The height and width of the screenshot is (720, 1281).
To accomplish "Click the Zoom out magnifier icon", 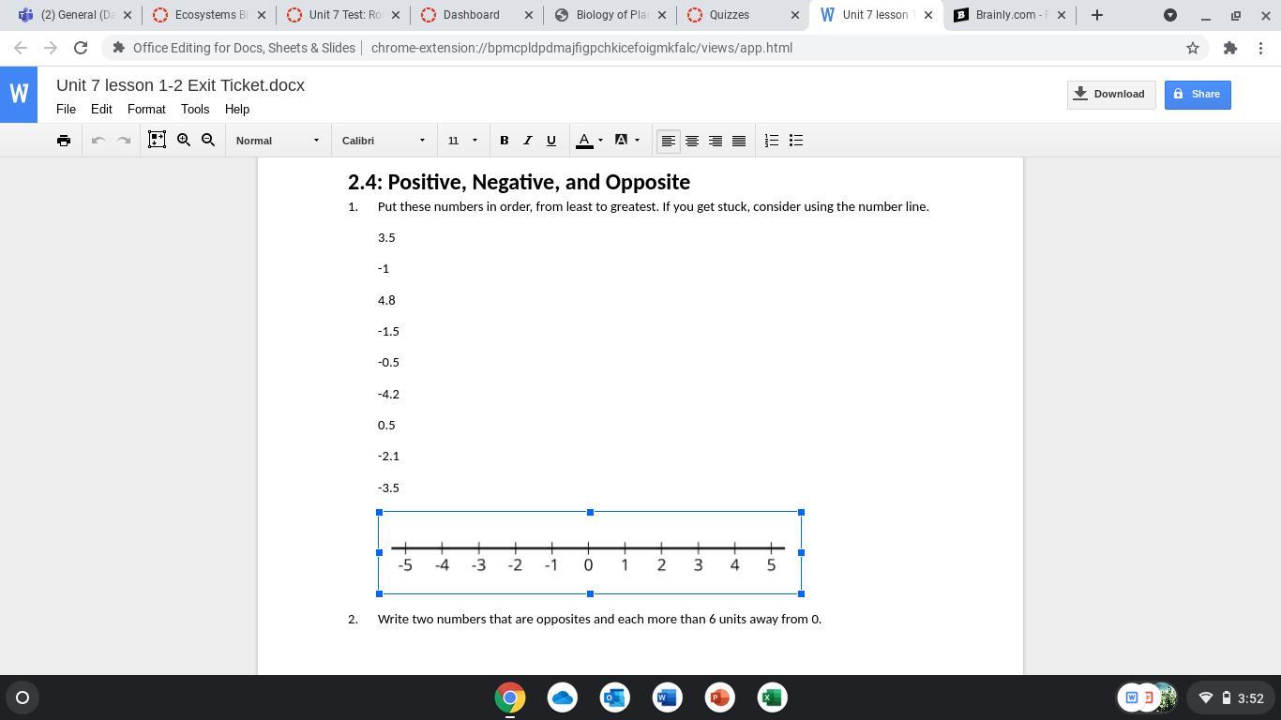I will (208, 140).
